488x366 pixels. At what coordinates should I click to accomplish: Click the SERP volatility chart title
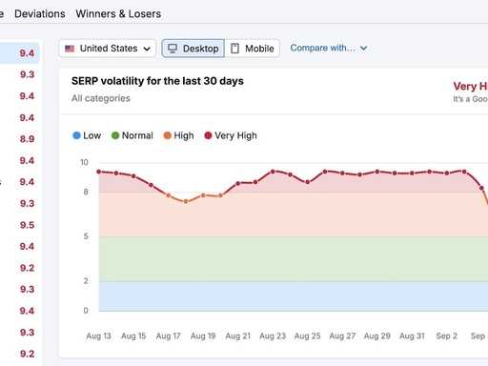[157, 81]
